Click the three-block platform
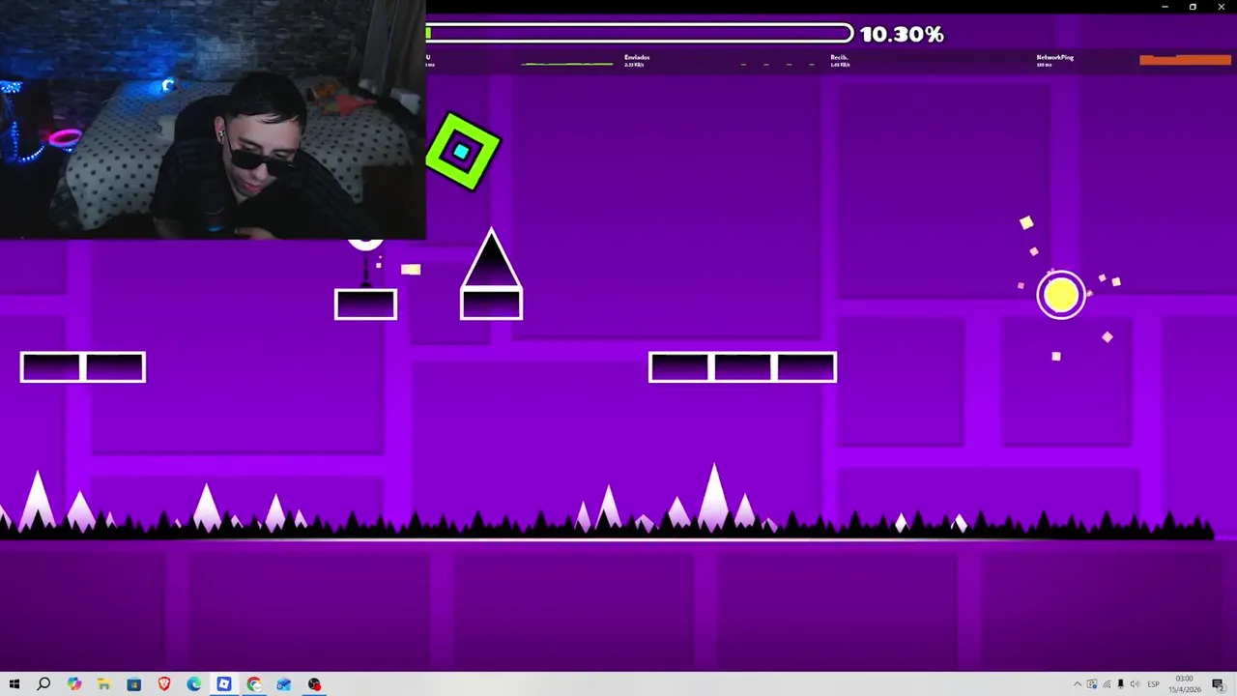Screen dimensions: 1237x696 [x=742, y=367]
